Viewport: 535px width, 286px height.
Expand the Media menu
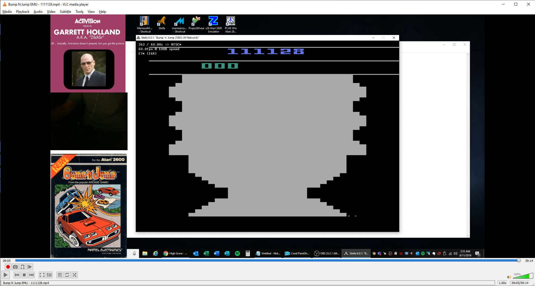[x=7, y=12]
